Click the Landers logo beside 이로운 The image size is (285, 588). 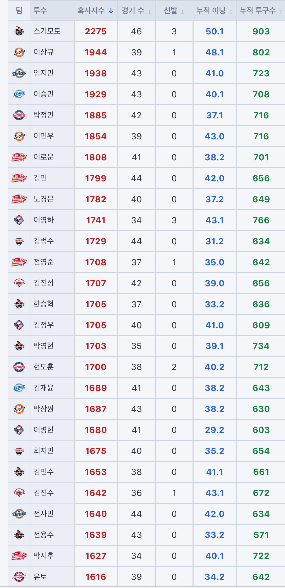pyautogui.click(x=19, y=157)
